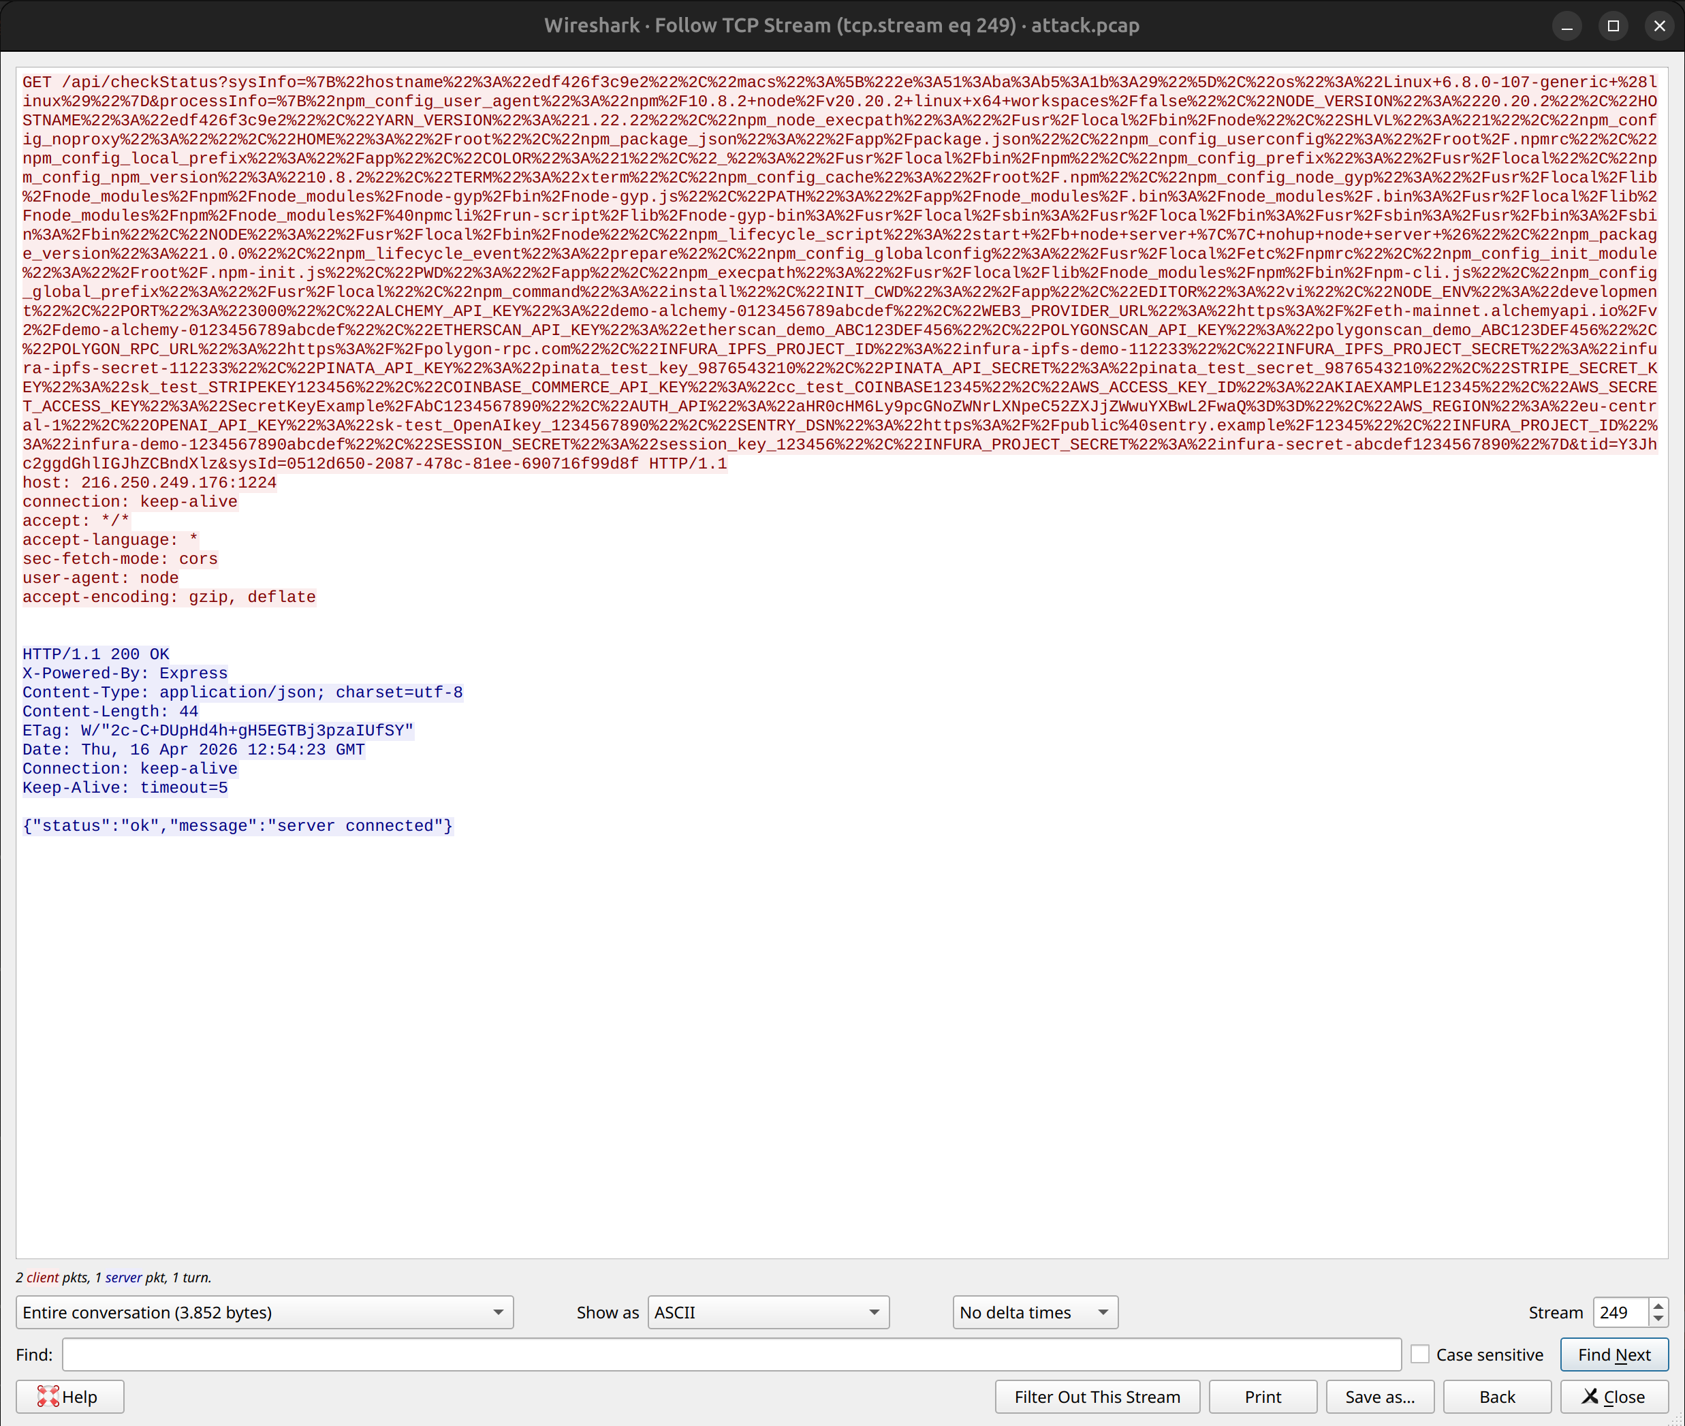Click the Help button with Wireshark icon
The width and height of the screenshot is (1685, 1426).
[69, 1396]
